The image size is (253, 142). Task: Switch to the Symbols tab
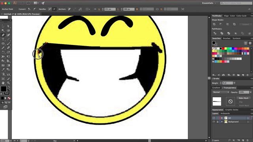(236, 39)
